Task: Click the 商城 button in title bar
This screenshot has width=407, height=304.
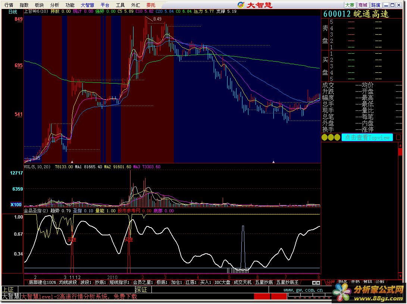Action: coord(363,5)
